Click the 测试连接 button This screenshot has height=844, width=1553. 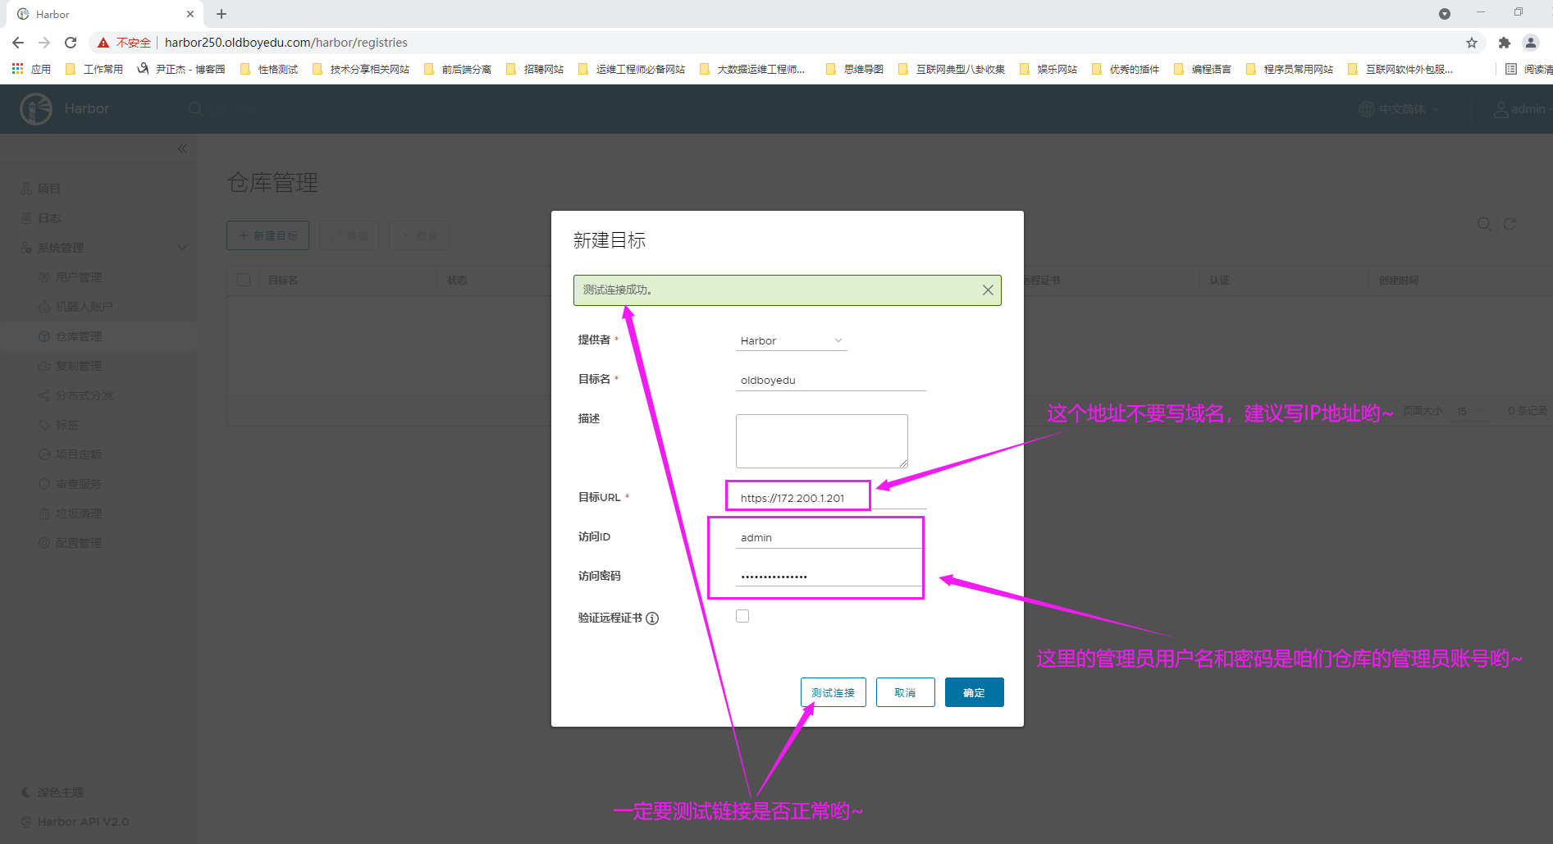[x=833, y=692]
